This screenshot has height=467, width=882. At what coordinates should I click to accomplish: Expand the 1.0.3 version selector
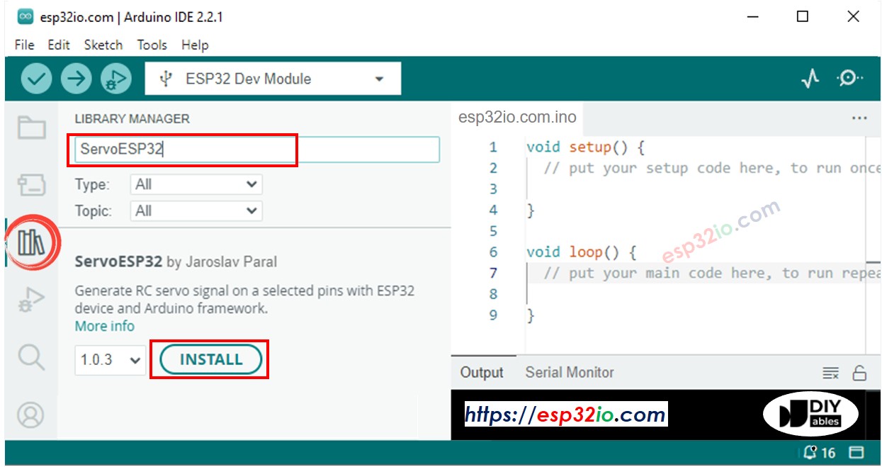coord(111,360)
